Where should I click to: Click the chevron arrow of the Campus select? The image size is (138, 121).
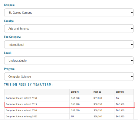pos(132,13)
